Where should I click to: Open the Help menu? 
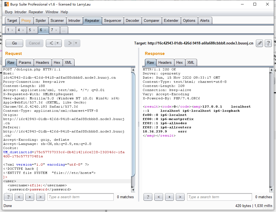click(x=64, y=12)
